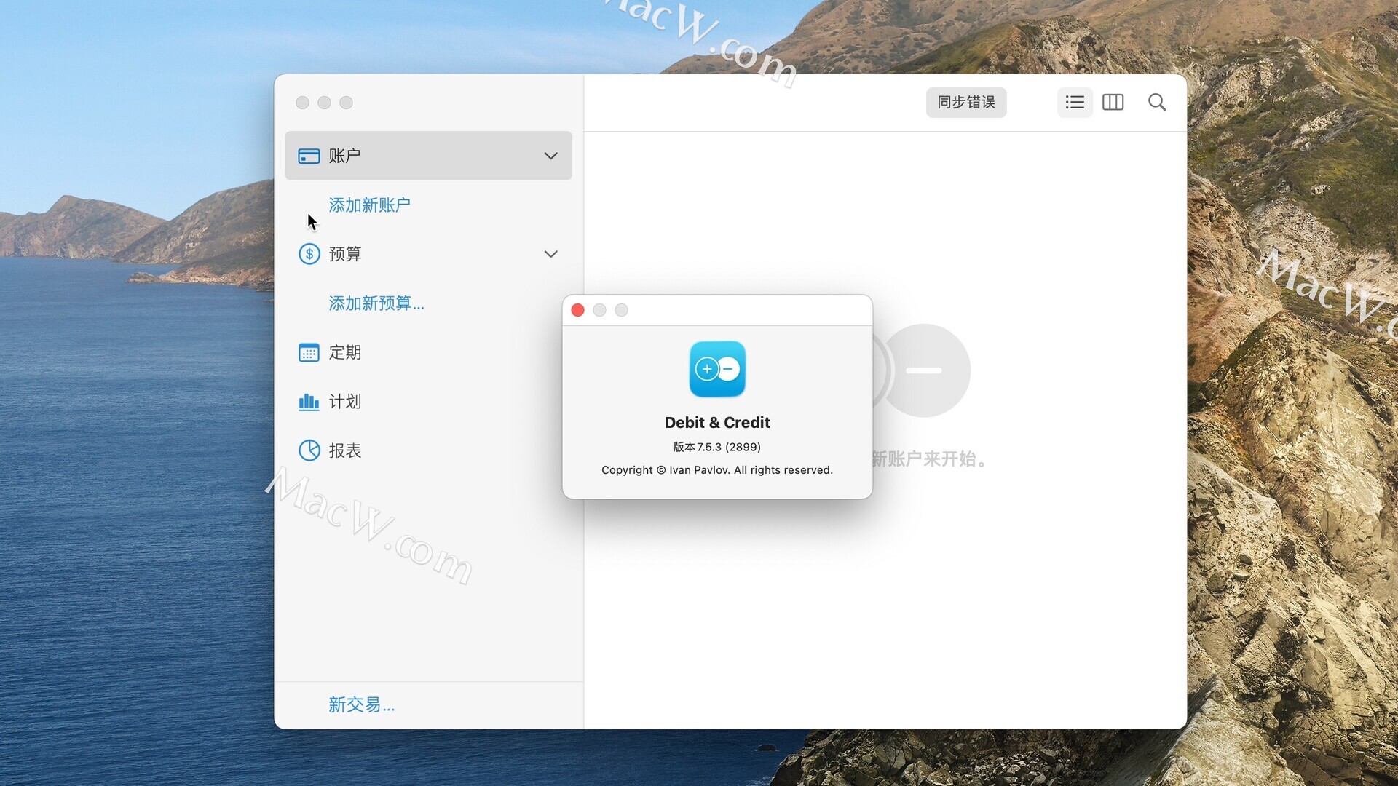Click the Accounts card icon in sidebar
This screenshot has height=786, width=1398.
click(x=309, y=156)
